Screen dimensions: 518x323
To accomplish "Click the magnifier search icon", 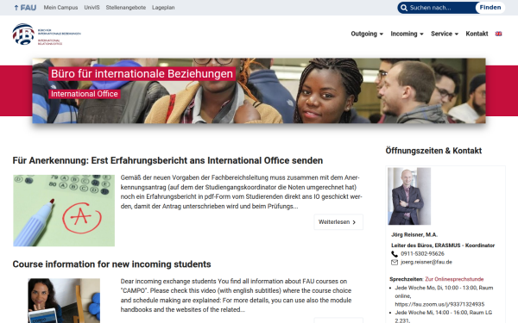I will pos(404,8).
